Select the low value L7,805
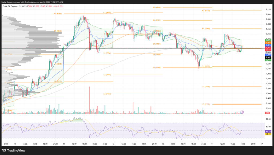 click(x=43, y=6)
